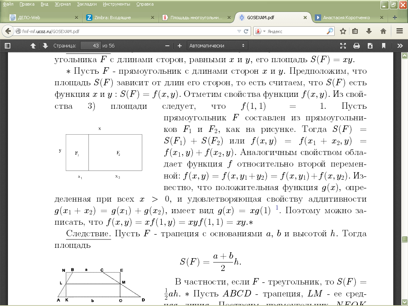
Task: Switch to the Анастасия Коротченко tab
Action: click(349, 18)
